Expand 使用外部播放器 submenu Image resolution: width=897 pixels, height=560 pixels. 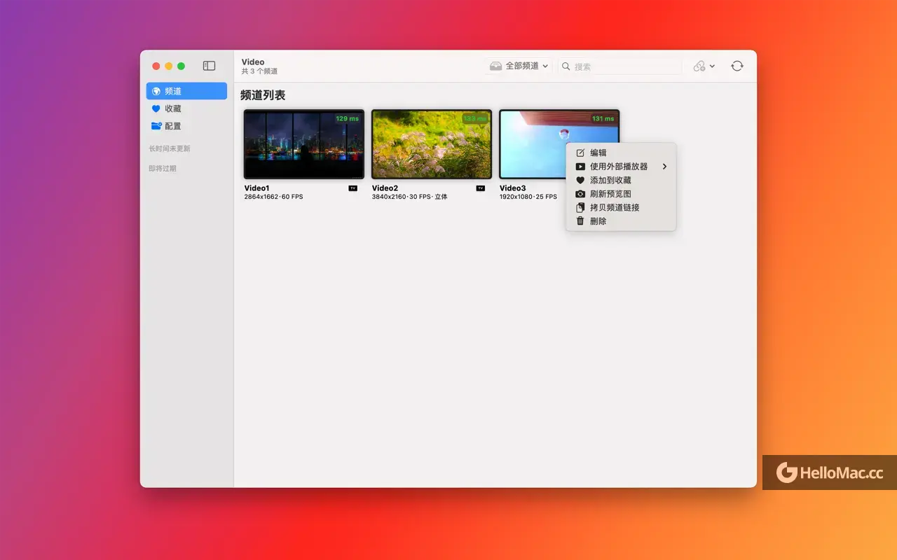[x=621, y=167]
